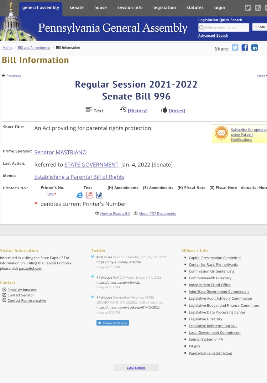Subscribe for updates using PaLegis Notifications
Viewport: 267px width, 383px height.
click(x=248, y=135)
